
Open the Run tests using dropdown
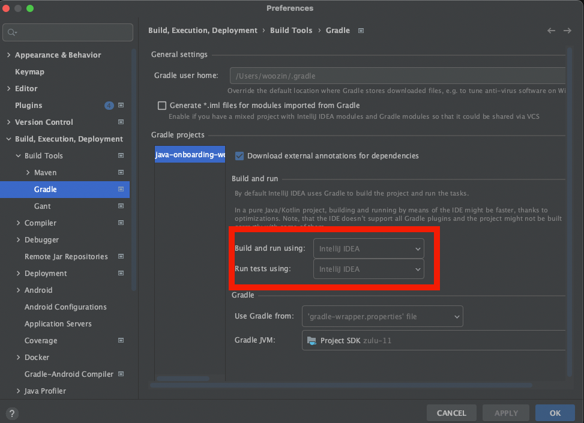[369, 269]
